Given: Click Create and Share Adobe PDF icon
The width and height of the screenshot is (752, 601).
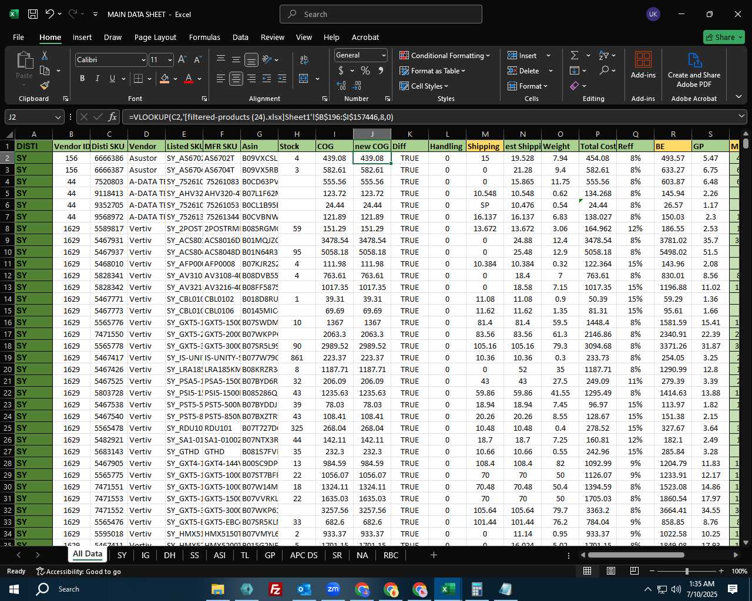Looking at the screenshot, I should (694, 60).
